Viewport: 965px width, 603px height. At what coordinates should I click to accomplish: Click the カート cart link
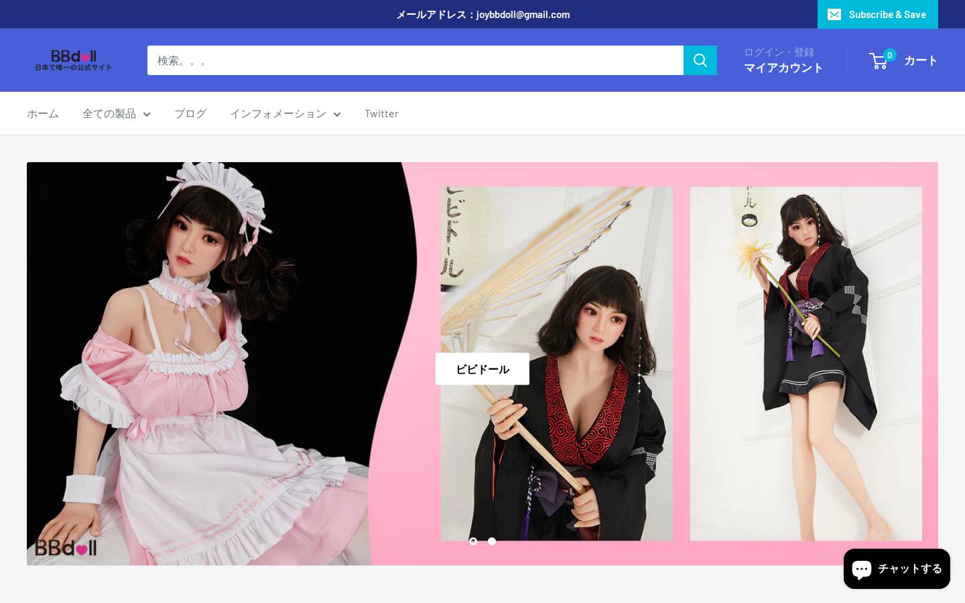(x=920, y=60)
